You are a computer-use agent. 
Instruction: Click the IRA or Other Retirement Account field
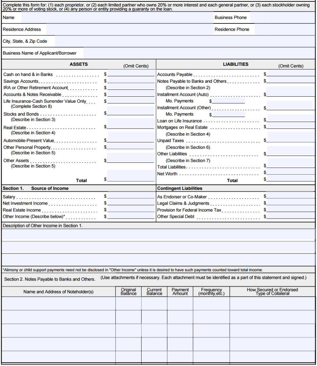click(131, 87)
